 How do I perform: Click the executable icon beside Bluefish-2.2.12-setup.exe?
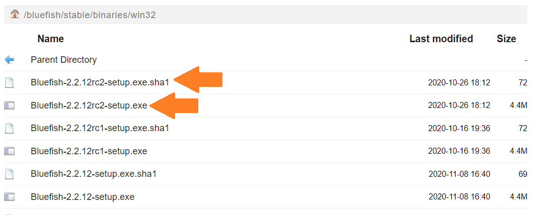click(x=9, y=197)
